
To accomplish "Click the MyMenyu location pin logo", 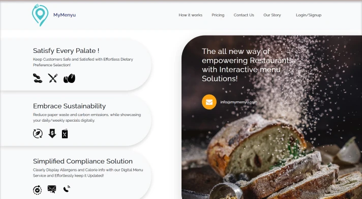I will pyautogui.click(x=40, y=15).
